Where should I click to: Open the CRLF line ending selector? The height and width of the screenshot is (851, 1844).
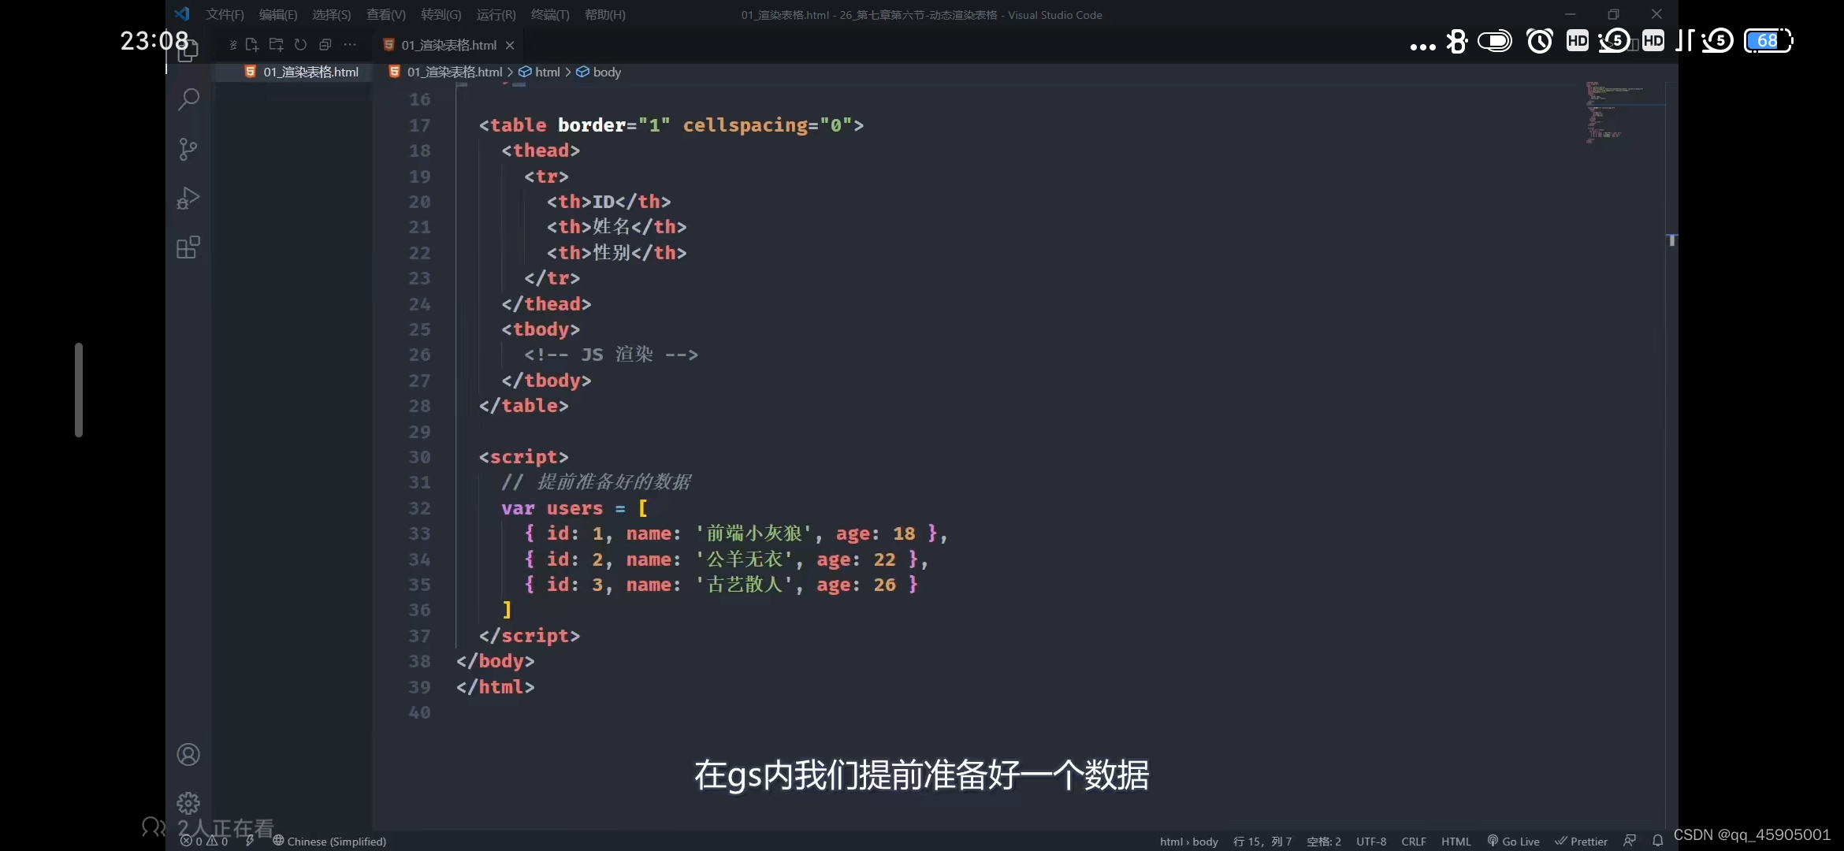coord(1415,842)
